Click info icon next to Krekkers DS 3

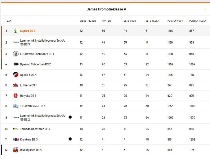click(x=70, y=139)
